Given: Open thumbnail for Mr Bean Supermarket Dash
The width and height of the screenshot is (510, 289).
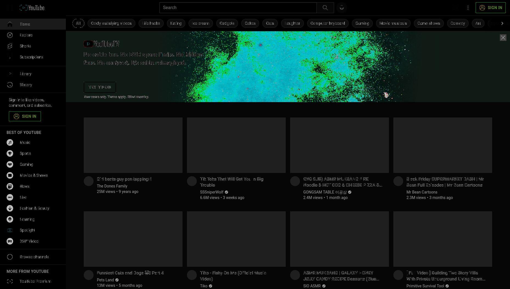Looking at the screenshot, I should (x=443, y=145).
